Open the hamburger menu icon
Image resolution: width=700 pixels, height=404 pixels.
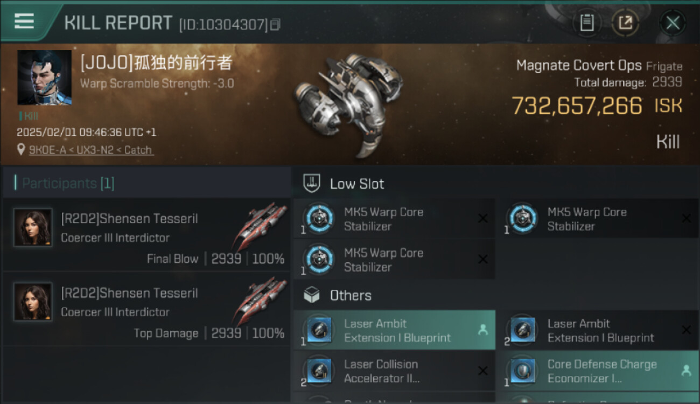click(x=24, y=21)
